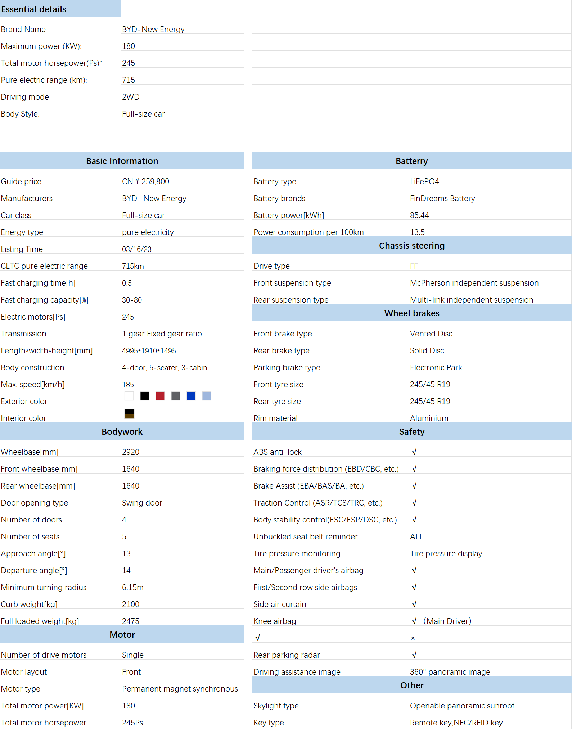Click the Wheelbase 2920 value
572x729 pixels.
click(x=131, y=452)
